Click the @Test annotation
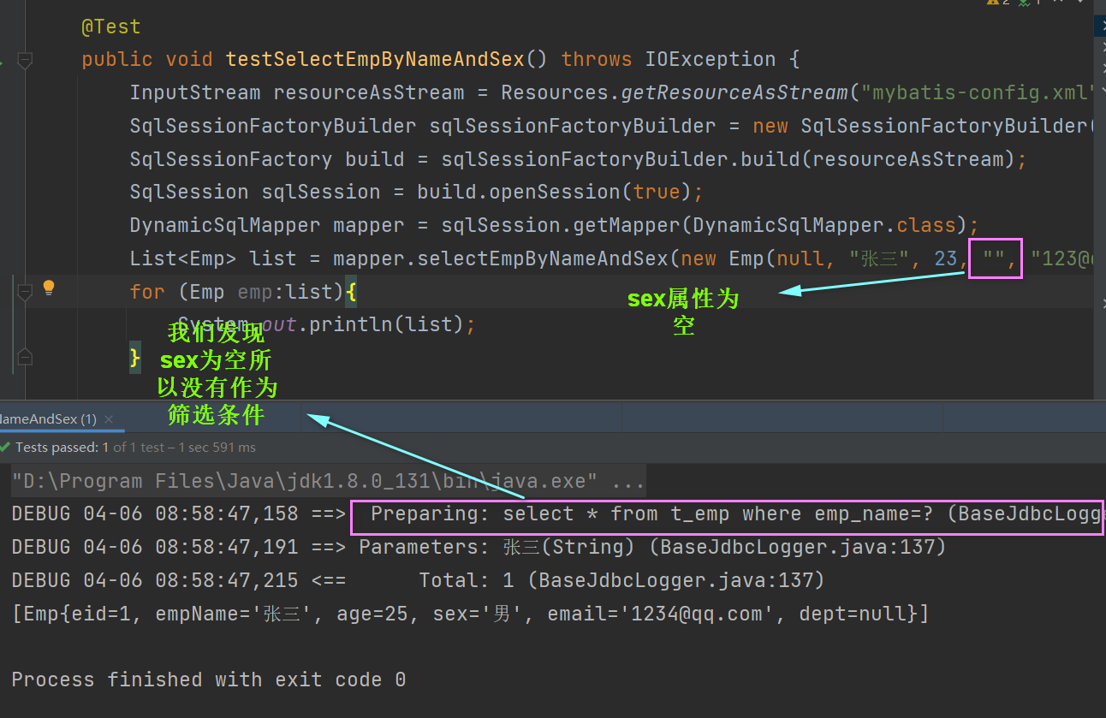The width and height of the screenshot is (1106, 718). coord(111,27)
